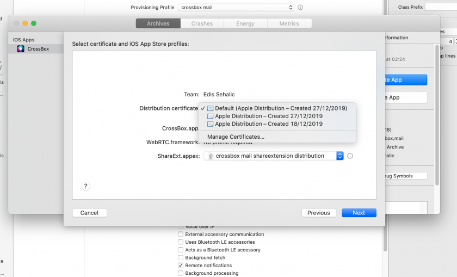
Task: Click the info icon next to ShareExt.appex profile
Action: tap(350, 156)
